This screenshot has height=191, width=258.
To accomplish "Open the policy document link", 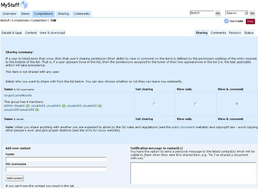I will click(x=183, y=127).
